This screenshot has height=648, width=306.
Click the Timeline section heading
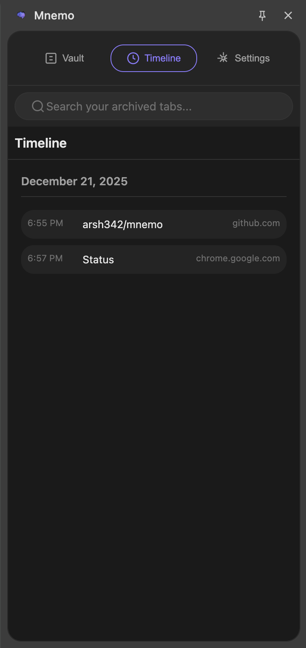pyautogui.click(x=40, y=143)
